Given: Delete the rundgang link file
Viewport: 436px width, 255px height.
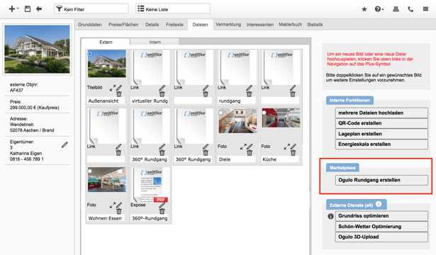Looking at the screenshot, I should tap(249, 94).
